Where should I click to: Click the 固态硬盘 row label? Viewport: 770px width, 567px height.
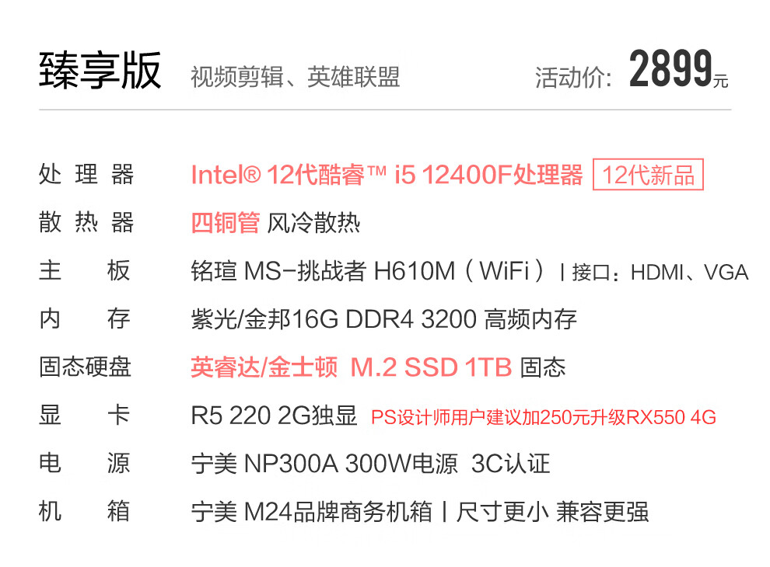coord(86,367)
